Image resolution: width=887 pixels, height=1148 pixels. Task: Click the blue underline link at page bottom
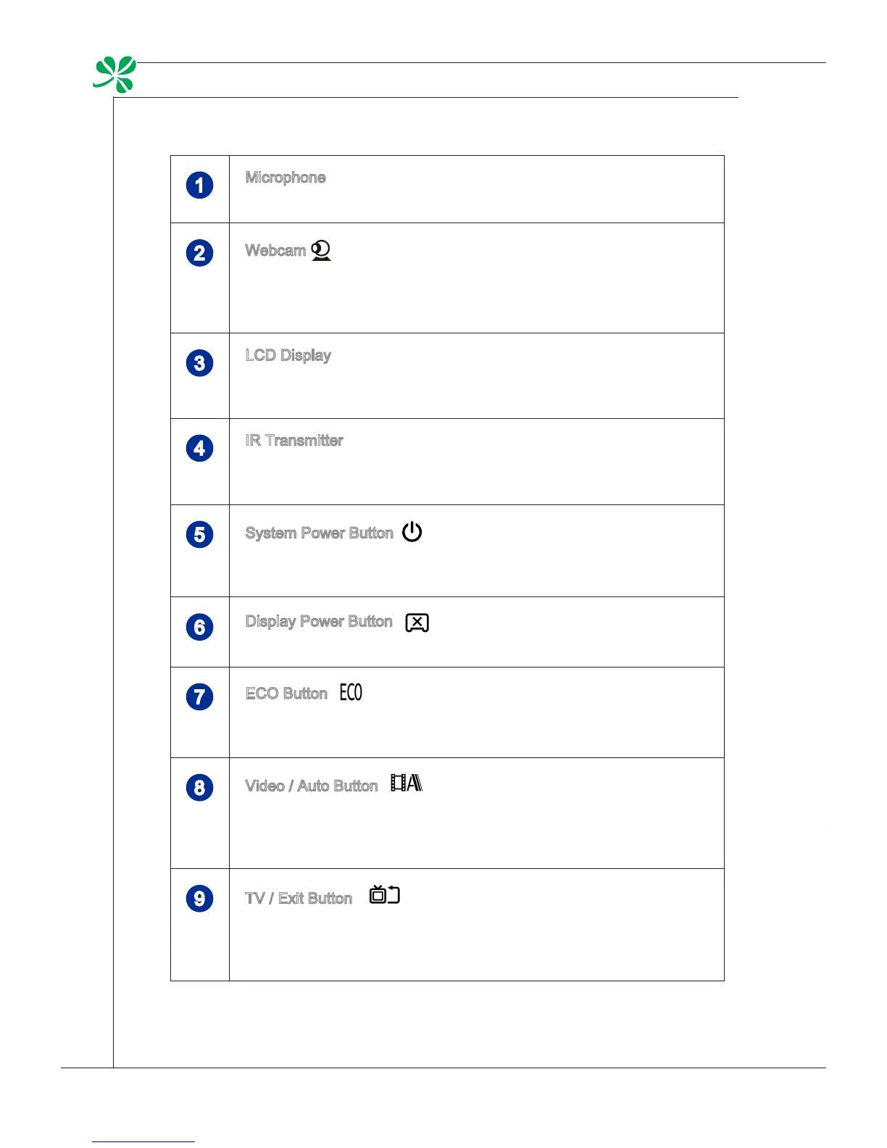(143, 1141)
